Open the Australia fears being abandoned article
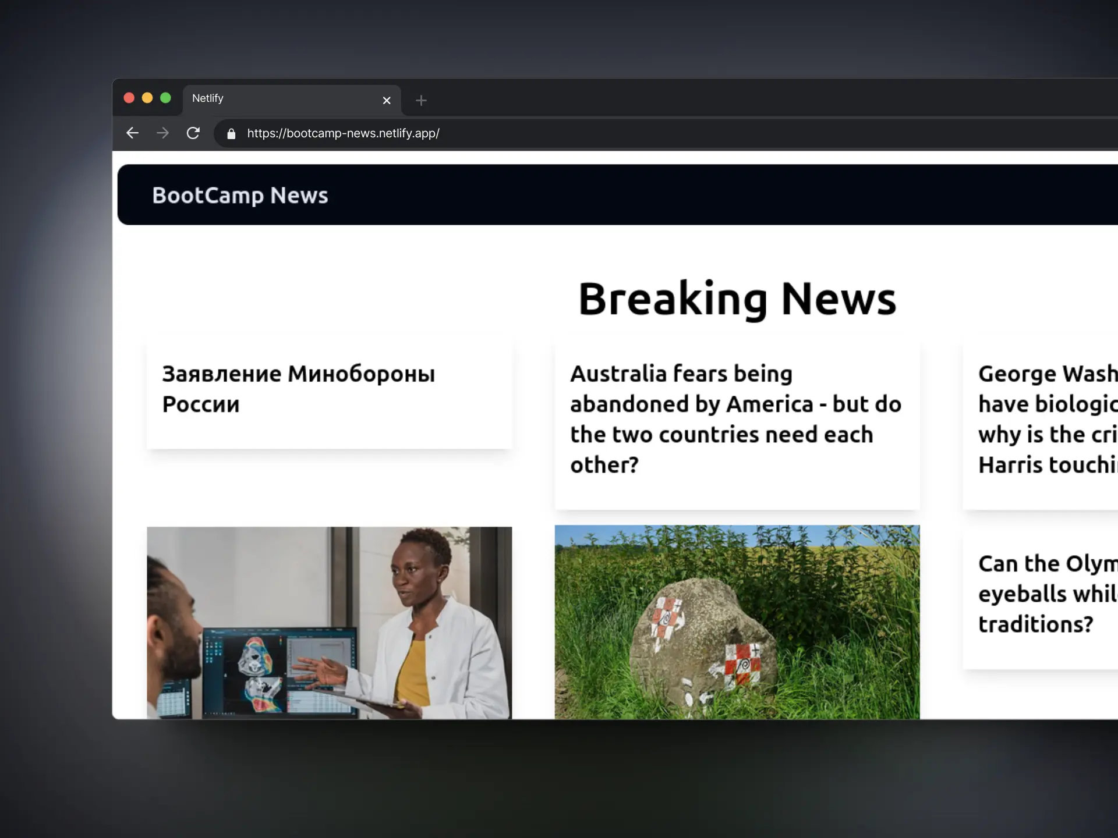 pyautogui.click(x=735, y=419)
